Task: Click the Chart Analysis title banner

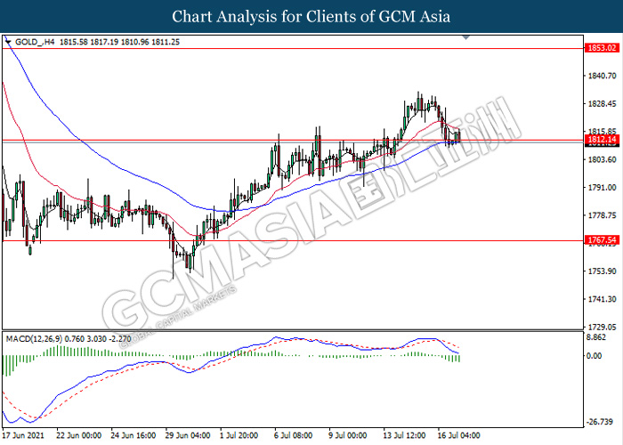Action: [x=311, y=17]
